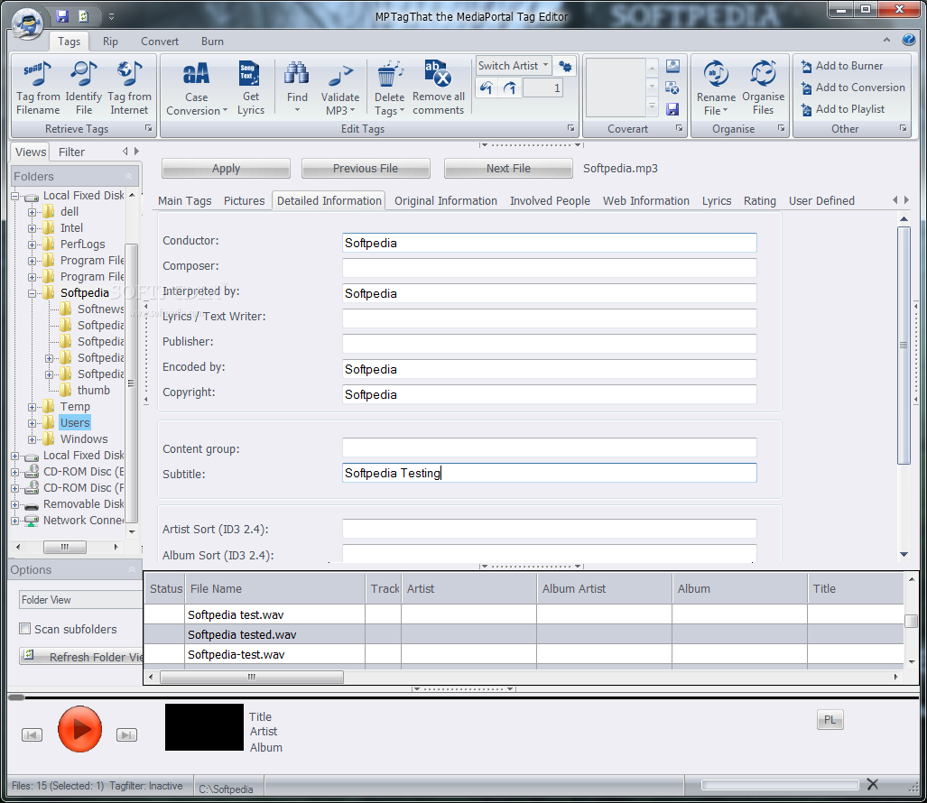
Task: Open the Folder View combo box
Action: [x=80, y=600]
